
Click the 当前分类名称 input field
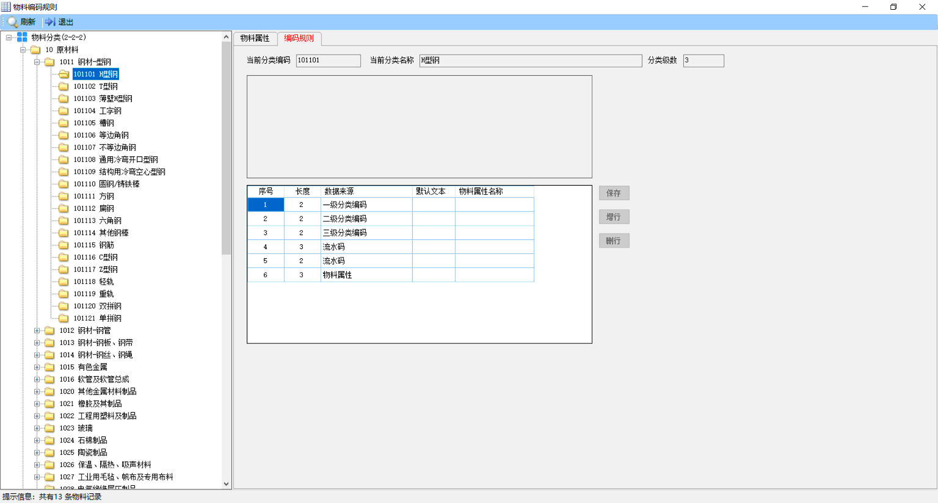point(531,60)
